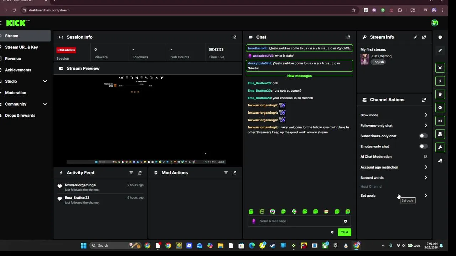This screenshot has width=456, height=256.
Task: Enable Emotes-only chat
Action: 423,146
